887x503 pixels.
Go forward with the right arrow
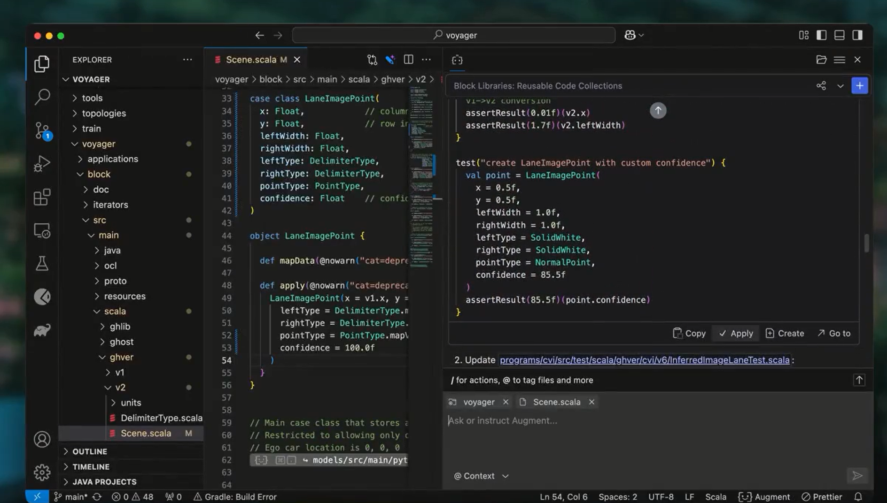pyautogui.click(x=278, y=35)
